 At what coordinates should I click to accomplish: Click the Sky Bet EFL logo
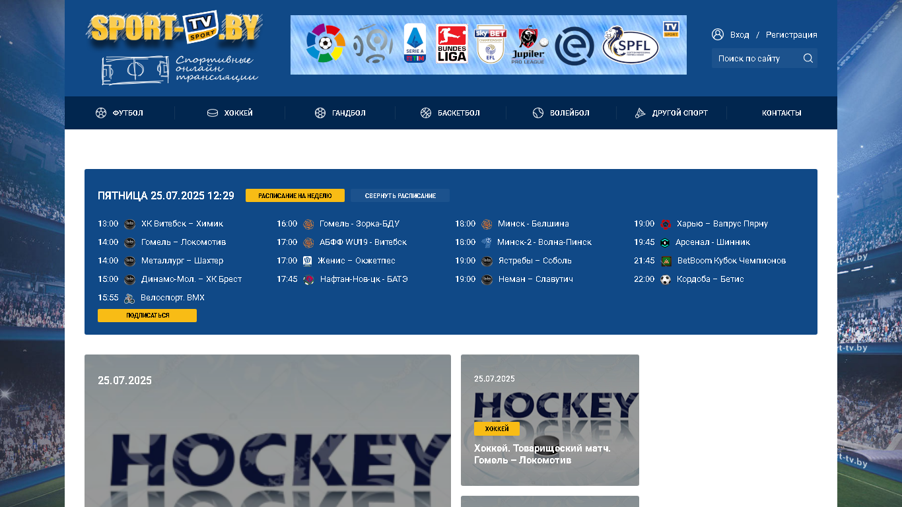491,44
